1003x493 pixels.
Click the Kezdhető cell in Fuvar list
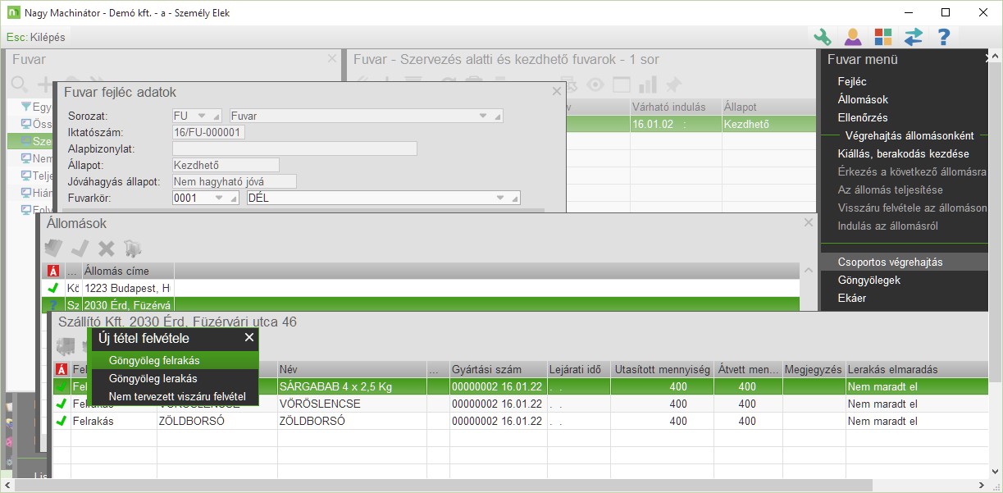(768, 124)
